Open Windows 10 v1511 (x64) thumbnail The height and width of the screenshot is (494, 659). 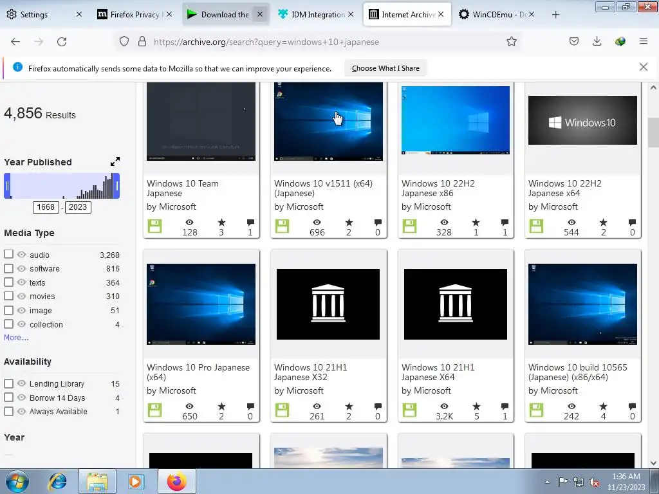pyautogui.click(x=328, y=122)
